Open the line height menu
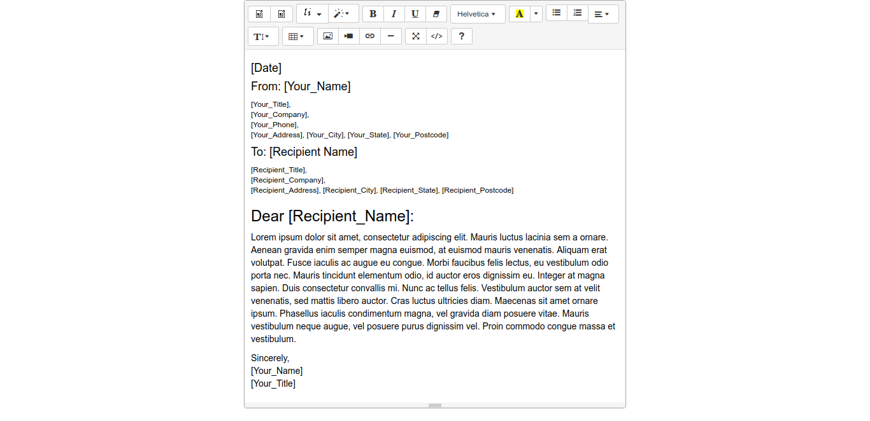Screen dimensions: 870x421 (x=262, y=37)
